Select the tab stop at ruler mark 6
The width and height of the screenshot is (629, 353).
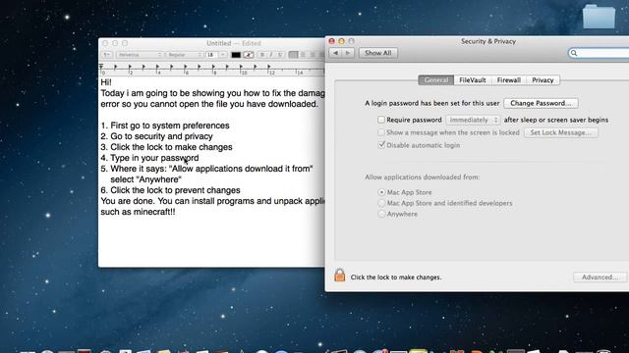coord(185,67)
